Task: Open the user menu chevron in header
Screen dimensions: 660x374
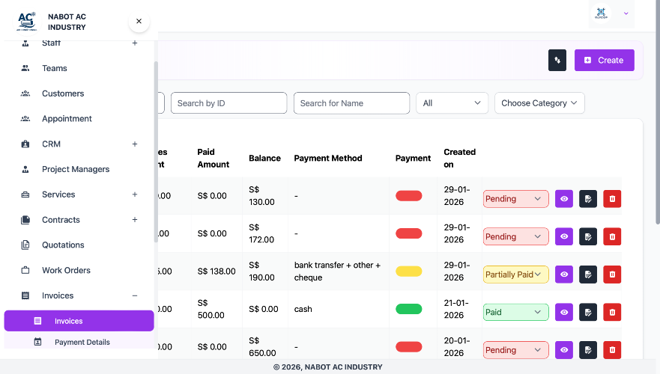Action: (x=626, y=13)
